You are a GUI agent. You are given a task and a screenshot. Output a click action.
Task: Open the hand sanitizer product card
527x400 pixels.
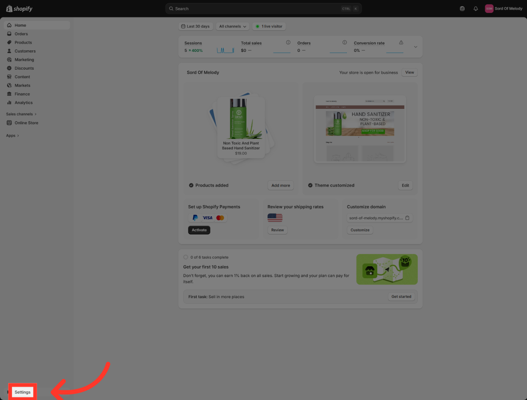(241, 128)
